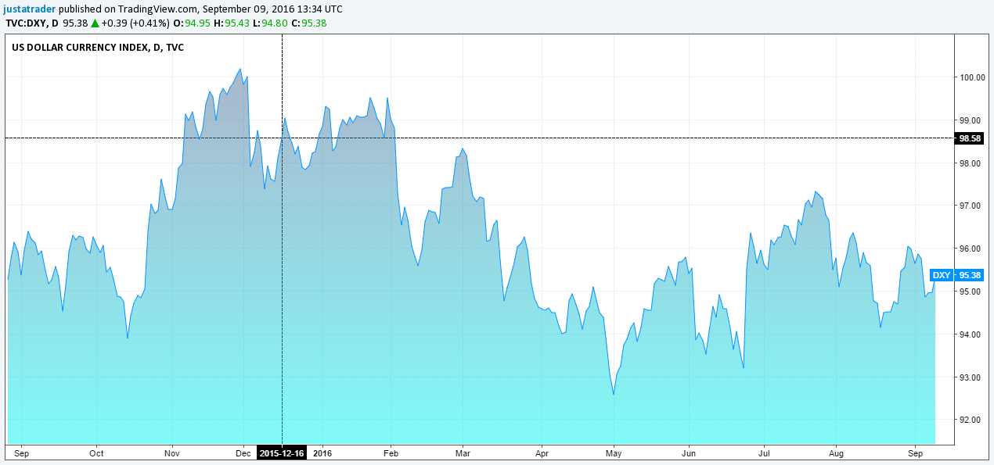Screen dimensions: 994x465
Task: Select the 2015-12-16 date marker
Action: tap(280, 452)
